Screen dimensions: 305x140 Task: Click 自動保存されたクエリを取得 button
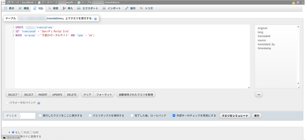pos(136,95)
